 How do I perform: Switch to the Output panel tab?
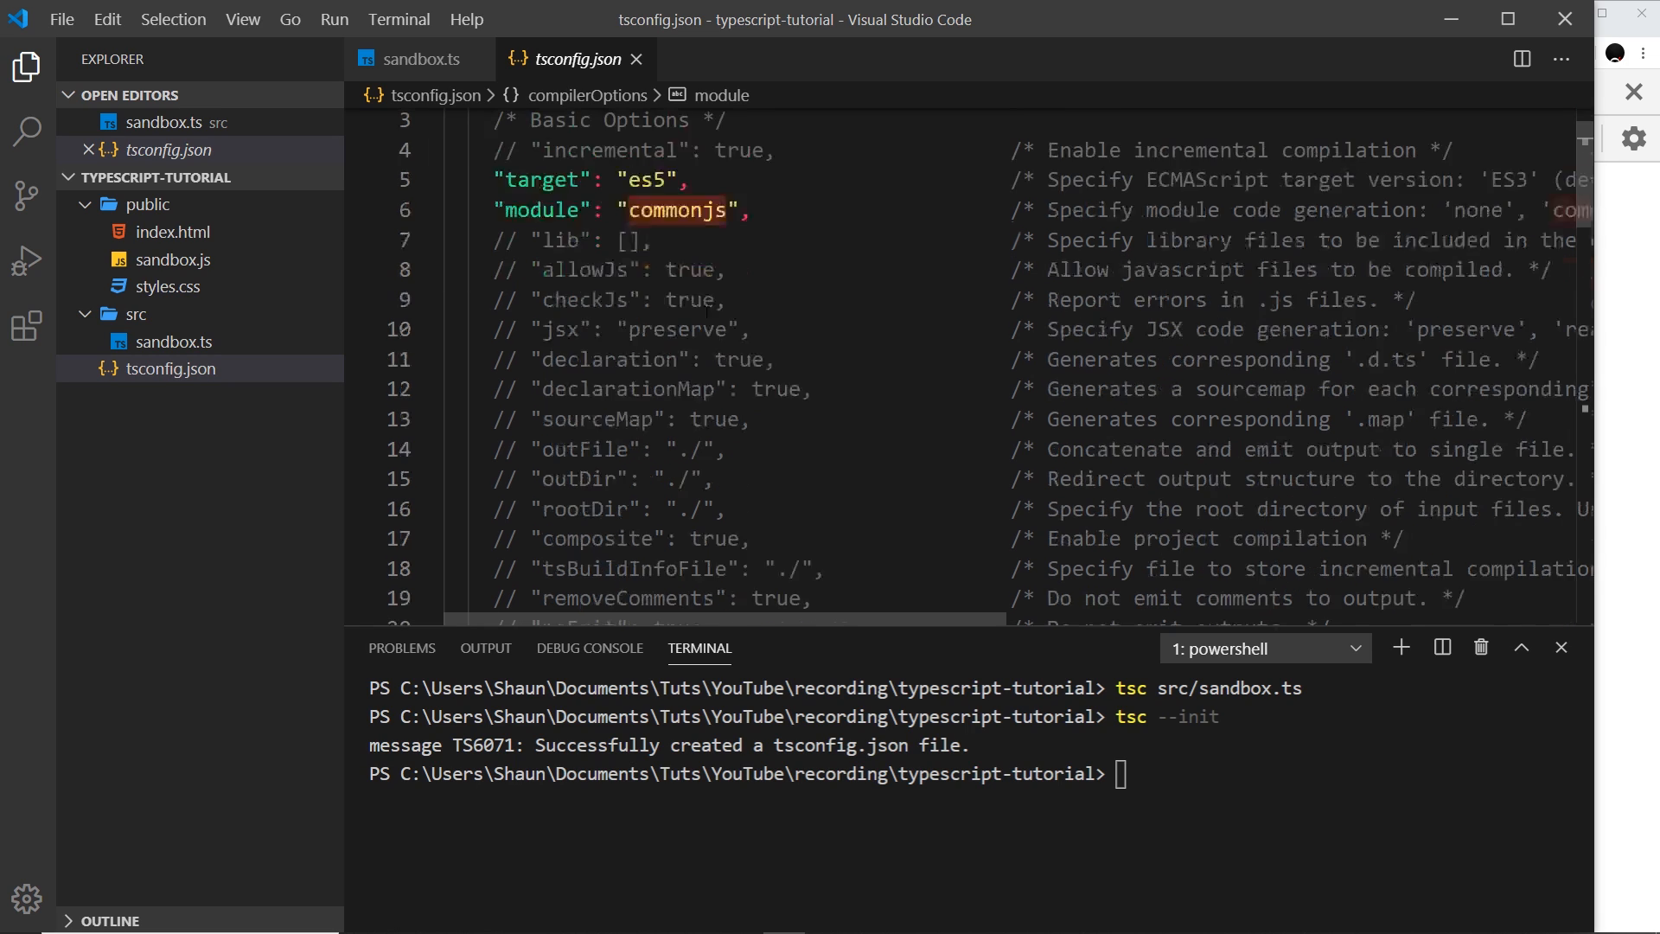(486, 648)
